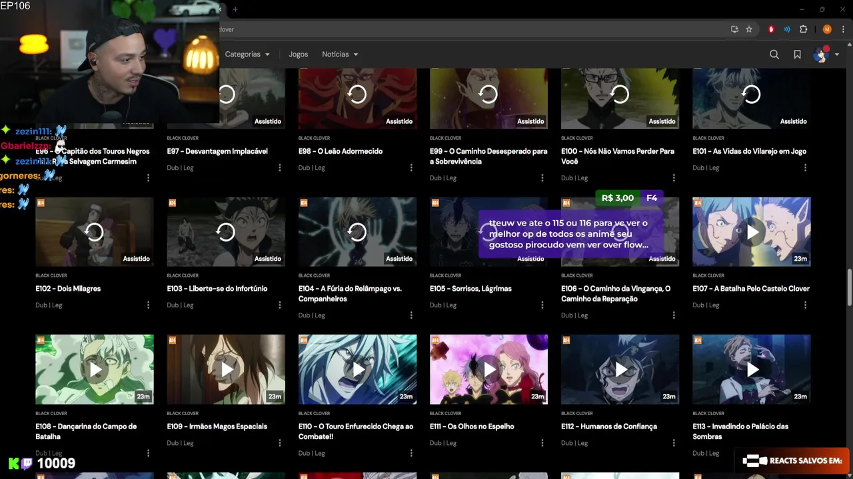Image resolution: width=853 pixels, height=479 pixels.
Task: Open more options for episode E99
Action: click(x=542, y=178)
